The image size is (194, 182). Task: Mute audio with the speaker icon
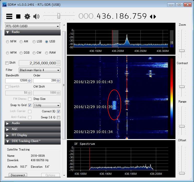coord(36,16)
